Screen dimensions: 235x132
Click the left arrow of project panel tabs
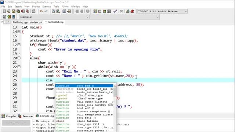5,22
